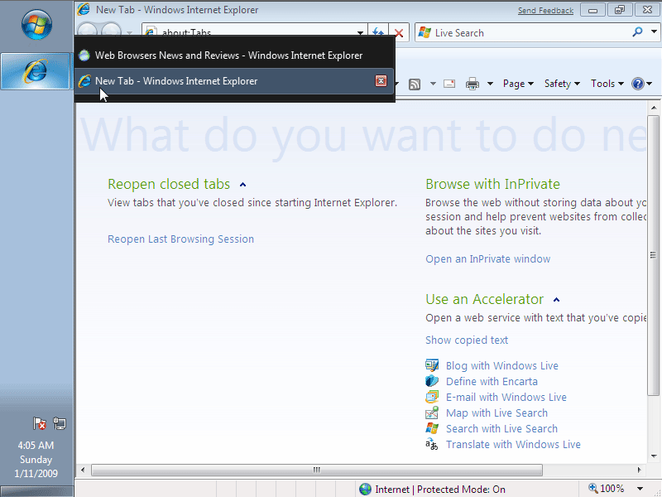Screen dimensions: 662x497
Task: Click the Read Mail envelope icon
Action: pyautogui.click(x=449, y=84)
